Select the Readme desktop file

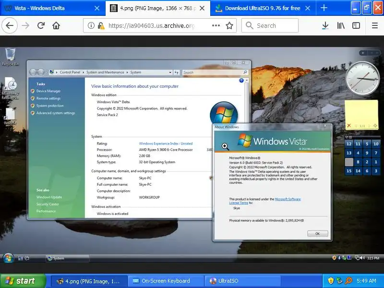(x=10, y=116)
